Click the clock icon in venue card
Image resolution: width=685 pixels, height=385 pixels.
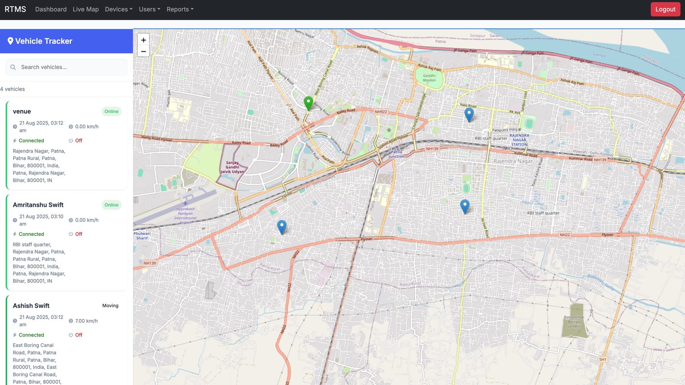[x=15, y=127]
